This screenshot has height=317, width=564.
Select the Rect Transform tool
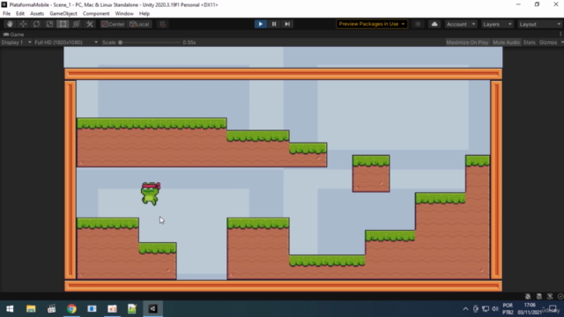[x=63, y=24]
